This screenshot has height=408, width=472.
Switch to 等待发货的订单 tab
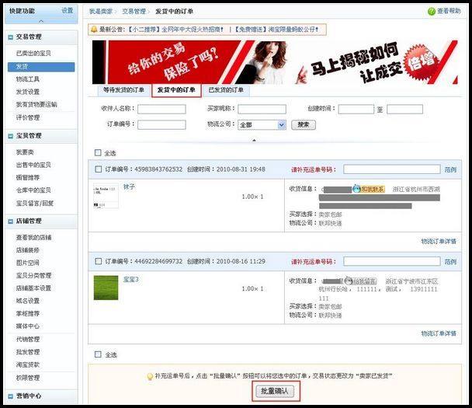[123, 90]
